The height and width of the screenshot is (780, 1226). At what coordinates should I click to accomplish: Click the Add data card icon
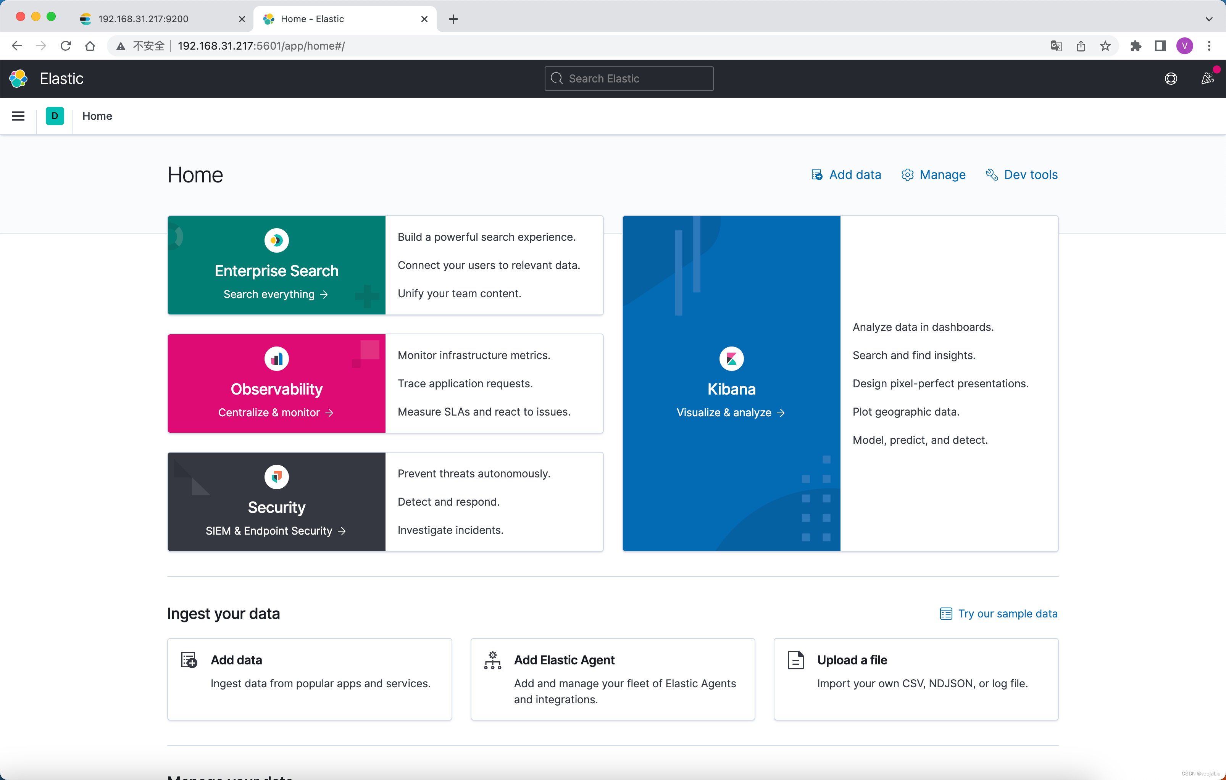[189, 660]
